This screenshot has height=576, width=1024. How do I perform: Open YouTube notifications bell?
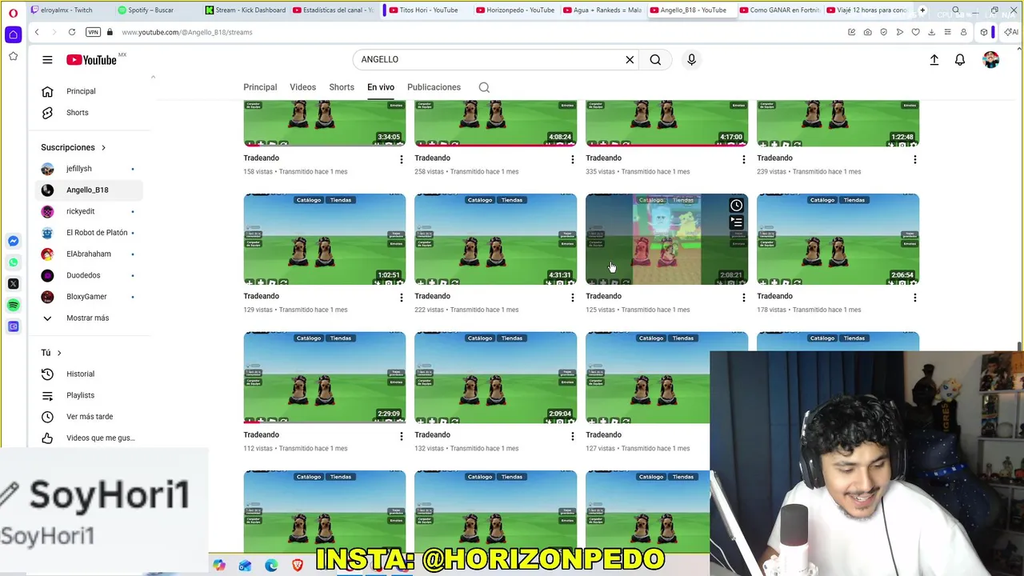click(x=960, y=60)
